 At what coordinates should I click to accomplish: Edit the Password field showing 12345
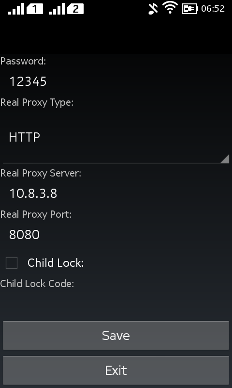click(x=116, y=81)
